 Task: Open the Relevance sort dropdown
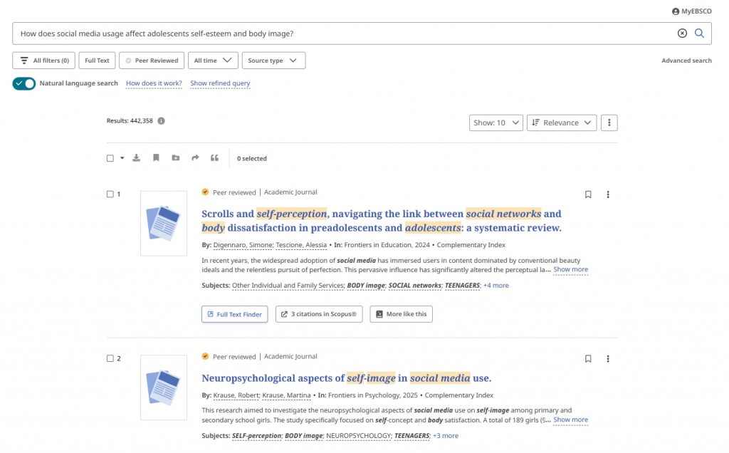coord(562,123)
